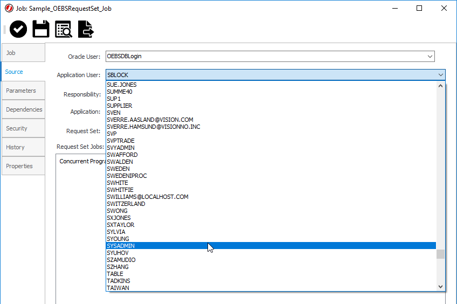The width and height of the screenshot is (457, 304).
Task: Select SVERRE.AASLAND@VISION.COM entry
Action: click(x=271, y=120)
